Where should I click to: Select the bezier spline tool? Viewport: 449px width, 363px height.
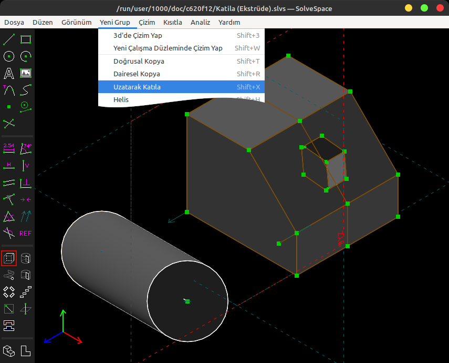[x=26, y=90]
